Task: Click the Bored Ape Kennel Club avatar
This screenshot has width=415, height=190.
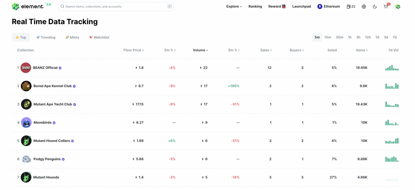Action: point(26,86)
